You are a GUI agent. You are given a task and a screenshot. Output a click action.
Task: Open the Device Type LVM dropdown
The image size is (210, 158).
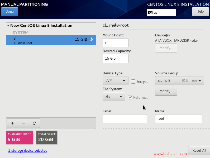point(116,81)
